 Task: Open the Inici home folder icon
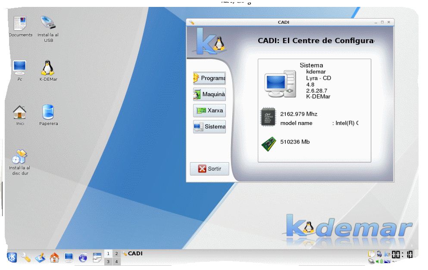[x=20, y=112]
